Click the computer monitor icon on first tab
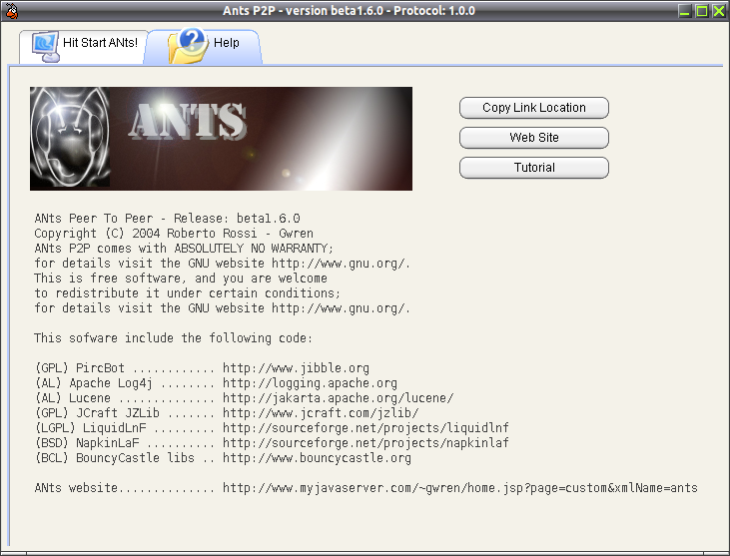The width and height of the screenshot is (730, 556). click(45, 47)
